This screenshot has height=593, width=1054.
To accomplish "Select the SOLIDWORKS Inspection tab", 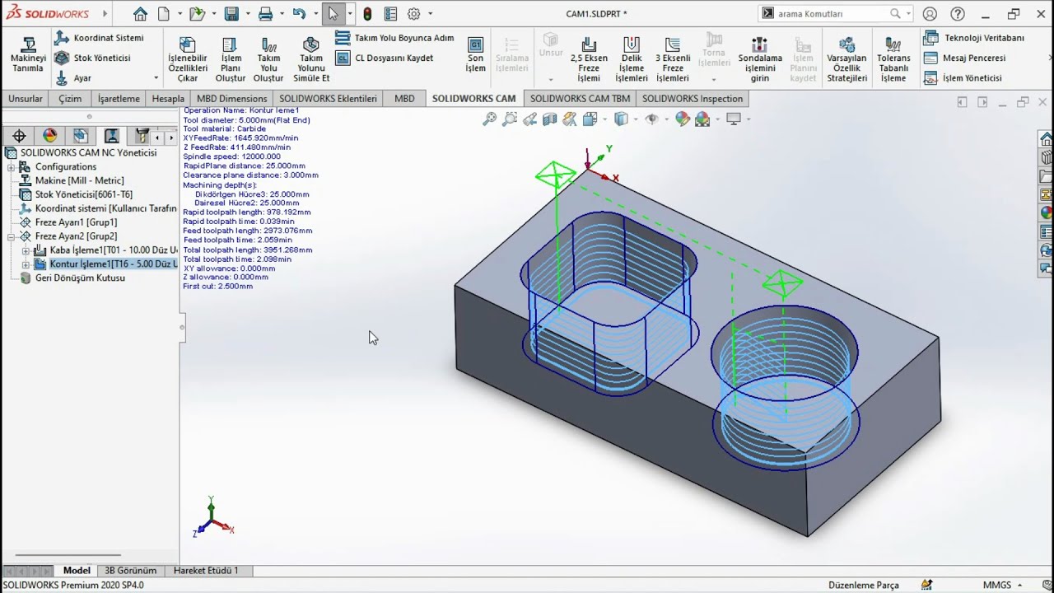I will (693, 99).
